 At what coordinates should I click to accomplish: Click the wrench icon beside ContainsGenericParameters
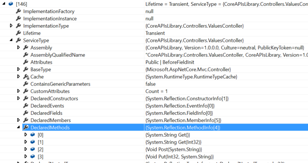(26, 84)
